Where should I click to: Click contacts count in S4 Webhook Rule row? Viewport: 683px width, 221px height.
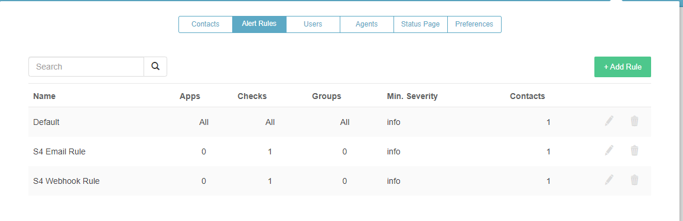(x=548, y=181)
